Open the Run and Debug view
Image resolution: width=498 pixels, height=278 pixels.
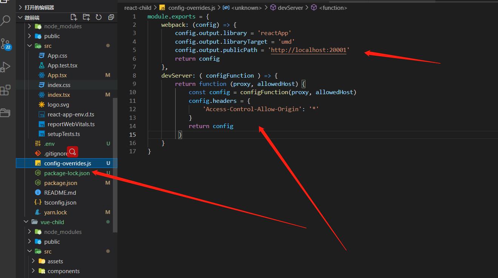(x=5, y=67)
